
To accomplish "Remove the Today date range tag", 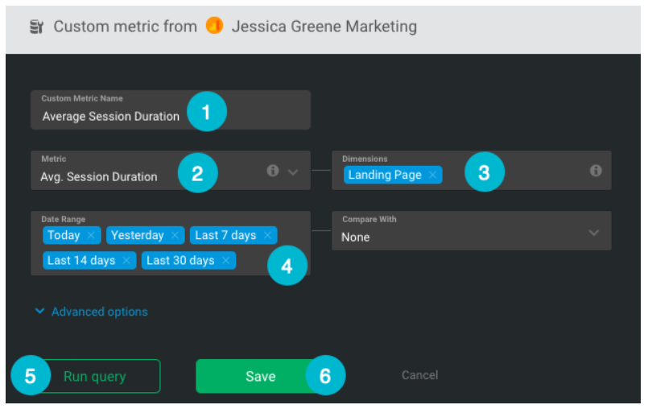I will pyautogui.click(x=91, y=235).
